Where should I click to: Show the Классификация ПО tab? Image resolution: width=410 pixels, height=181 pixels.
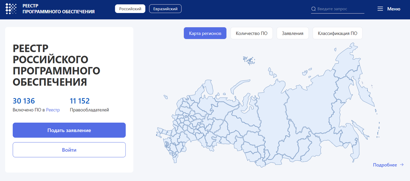(338, 33)
